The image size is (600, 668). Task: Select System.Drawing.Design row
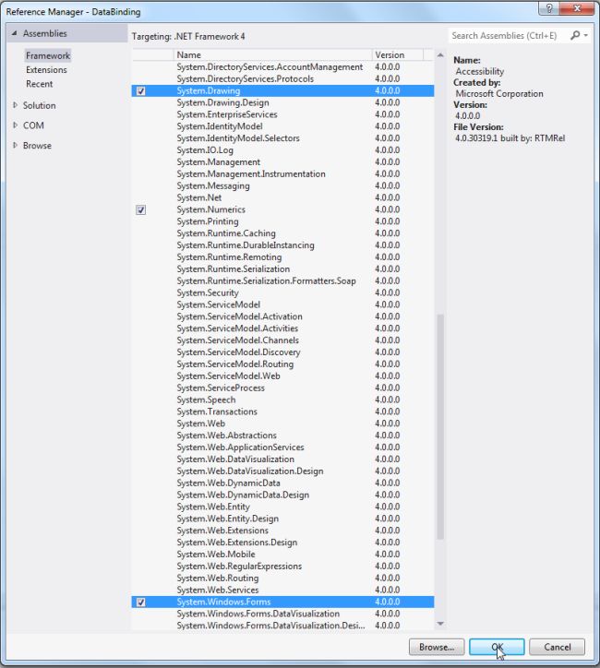pyautogui.click(x=282, y=102)
